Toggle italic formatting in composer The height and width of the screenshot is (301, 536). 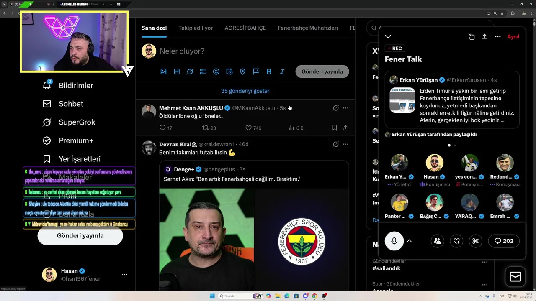click(282, 71)
